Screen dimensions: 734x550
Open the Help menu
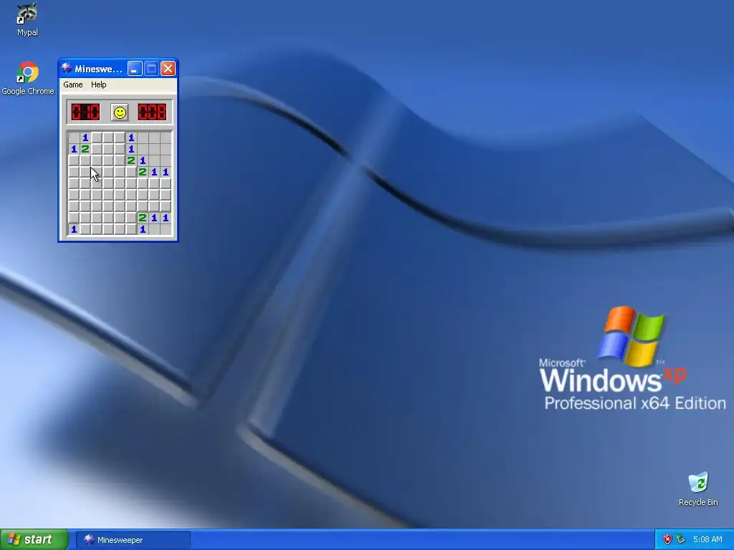pos(98,85)
